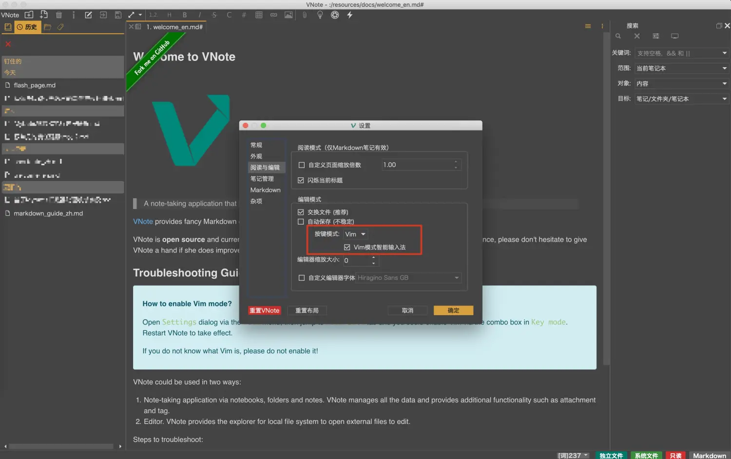Switch to the tags icon tab
The width and height of the screenshot is (731, 459).
click(x=60, y=27)
